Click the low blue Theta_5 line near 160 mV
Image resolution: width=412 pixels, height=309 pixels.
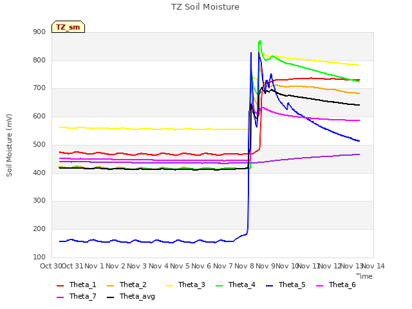click(x=147, y=241)
